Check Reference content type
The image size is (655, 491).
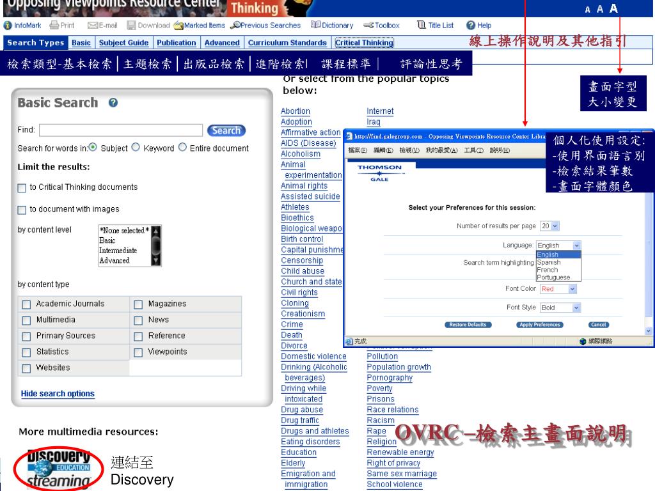pyautogui.click(x=138, y=336)
